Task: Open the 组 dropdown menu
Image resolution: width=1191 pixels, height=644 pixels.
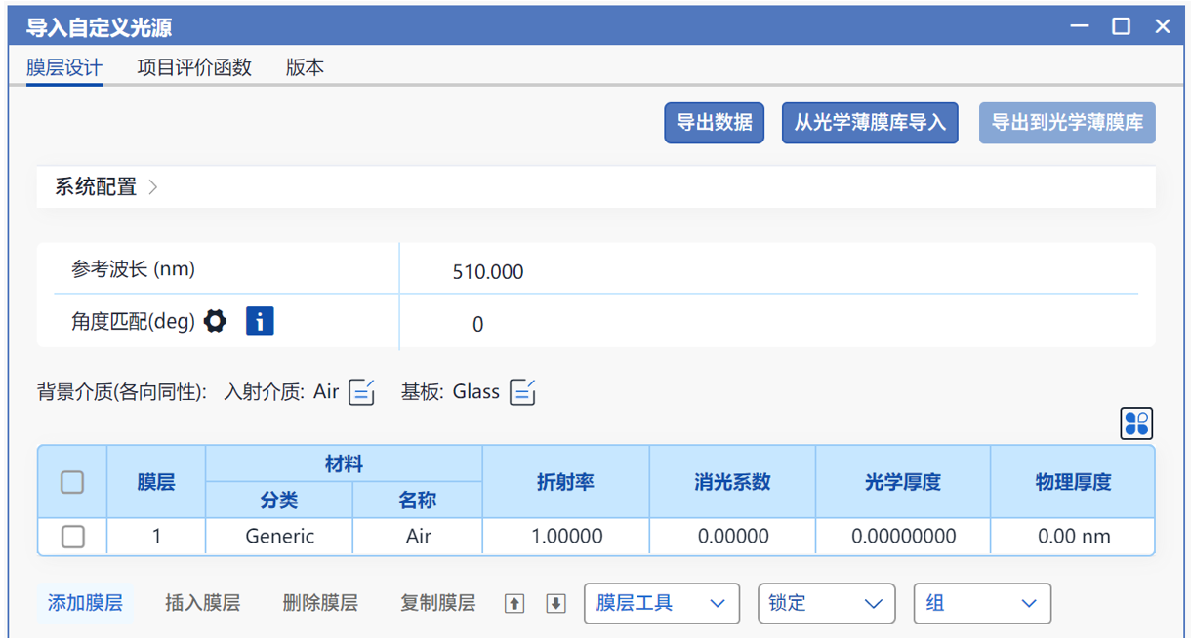Action: [981, 604]
